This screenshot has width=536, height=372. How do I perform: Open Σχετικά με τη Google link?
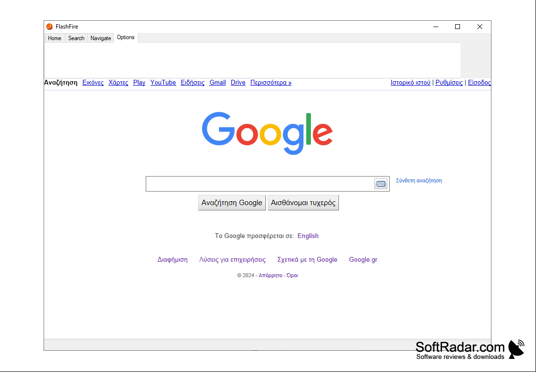[307, 260]
